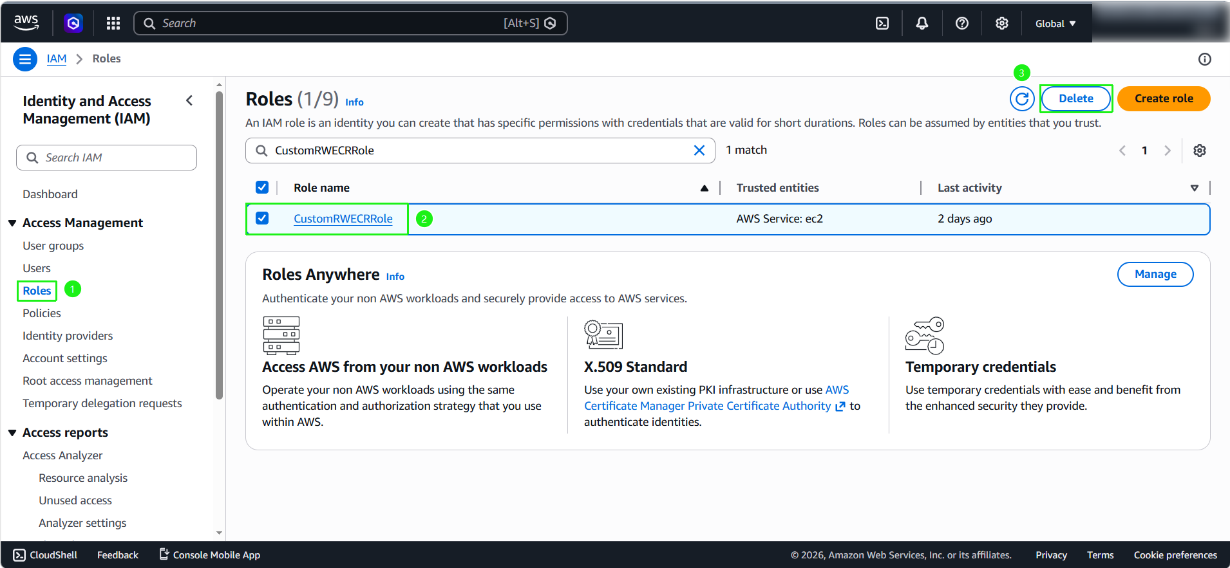The image size is (1230, 568).
Task: Click the roles filter search field
Action: [x=480, y=151]
